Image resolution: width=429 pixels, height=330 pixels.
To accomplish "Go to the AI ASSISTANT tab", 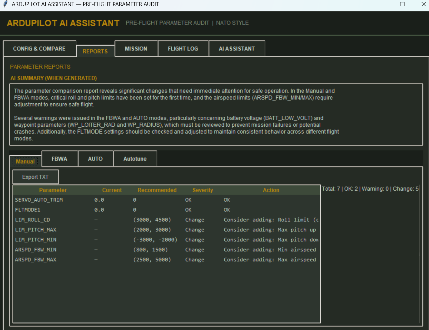I will tap(237, 49).
